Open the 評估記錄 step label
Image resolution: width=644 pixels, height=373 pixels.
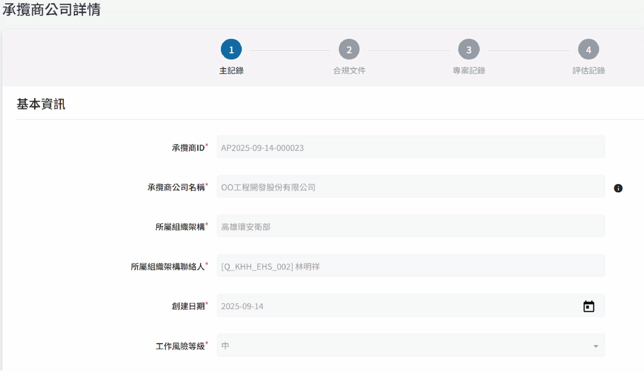pyautogui.click(x=588, y=70)
